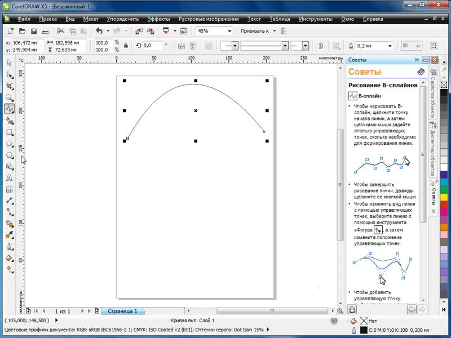Toggle the bounding box display button
Viewport: 451px width, 338px height.
(x=434, y=46)
